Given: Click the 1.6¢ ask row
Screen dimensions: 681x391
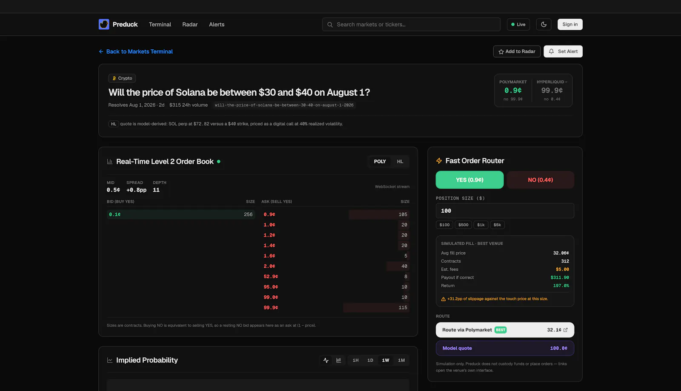Looking at the screenshot, I should pyautogui.click(x=335, y=256).
